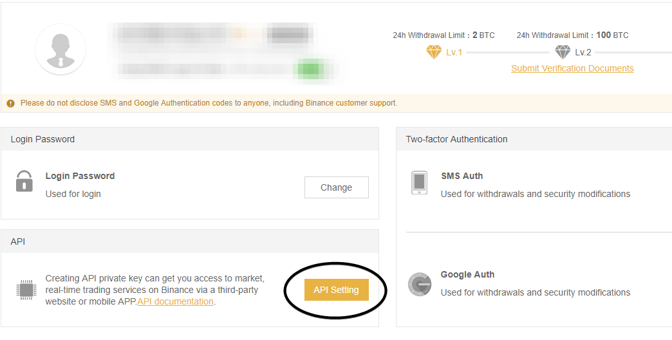
Task: Select the Lv.1 level label
Action: (x=454, y=52)
